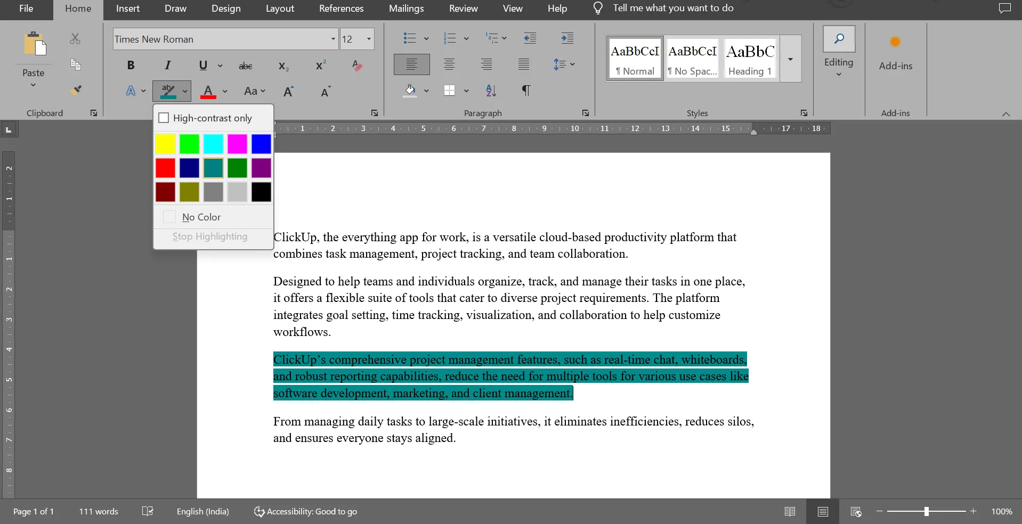The height and width of the screenshot is (524, 1022).
Task: Apply the Heading 1 style
Action: coord(750,59)
